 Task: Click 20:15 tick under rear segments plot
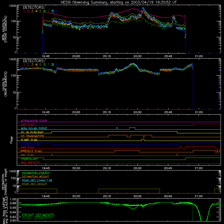tap(107, 112)
